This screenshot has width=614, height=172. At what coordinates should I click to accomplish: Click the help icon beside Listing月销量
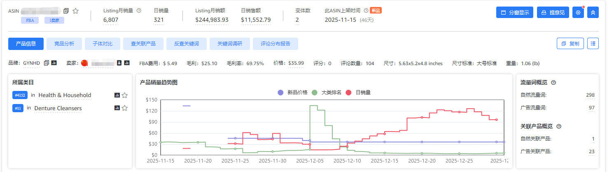[139, 11]
